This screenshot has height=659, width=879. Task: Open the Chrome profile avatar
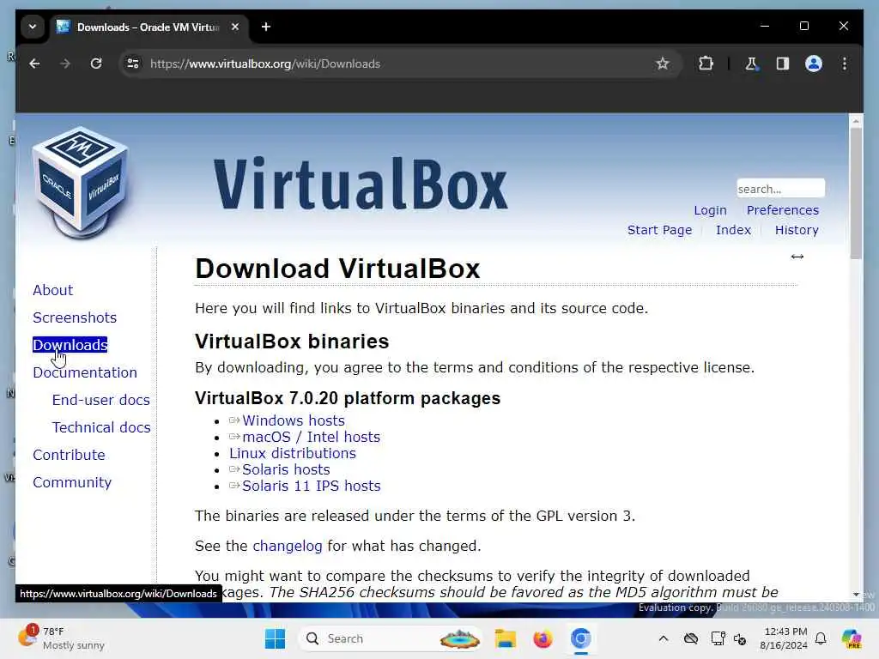pos(814,63)
